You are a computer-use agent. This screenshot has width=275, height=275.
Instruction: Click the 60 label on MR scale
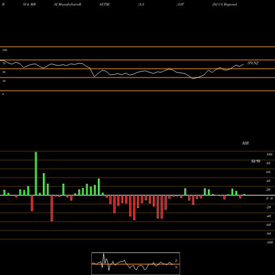pyautogui.click(x=268, y=172)
